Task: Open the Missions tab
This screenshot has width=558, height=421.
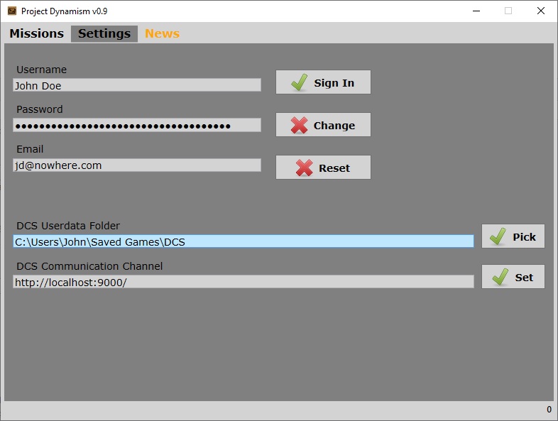Action: click(36, 33)
